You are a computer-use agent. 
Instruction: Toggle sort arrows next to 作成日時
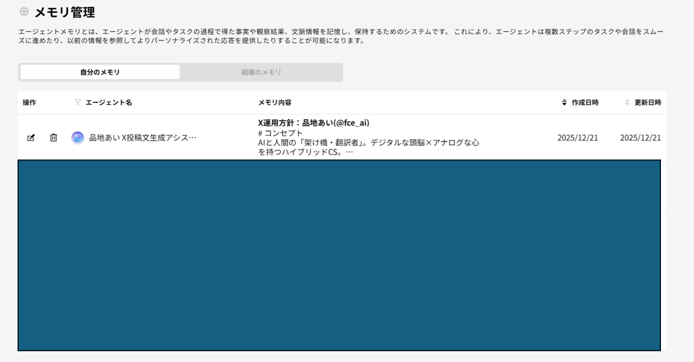pyautogui.click(x=564, y=102)
